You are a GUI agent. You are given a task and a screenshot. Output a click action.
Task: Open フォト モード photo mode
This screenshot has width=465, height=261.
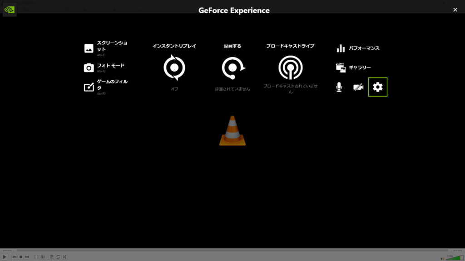[104, 68]
